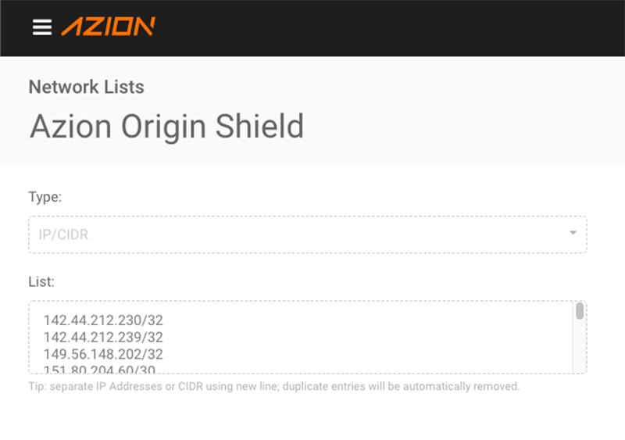Place cursor on 142.44.212.230/32 entry

[x=103, y=320]
